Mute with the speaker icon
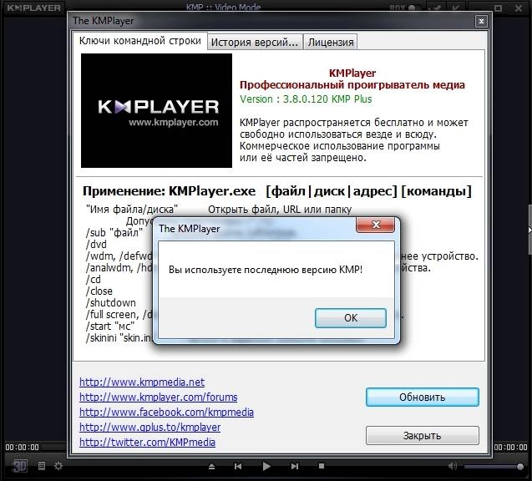 pyautogui.click(x=453, y=466)
